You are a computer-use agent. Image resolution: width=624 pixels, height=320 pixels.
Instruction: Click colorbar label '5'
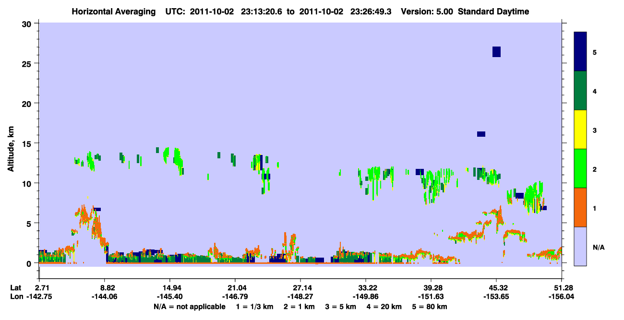[x=595, y=52]
